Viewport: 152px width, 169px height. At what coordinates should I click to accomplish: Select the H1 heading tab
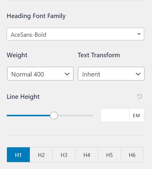(18, 155)
